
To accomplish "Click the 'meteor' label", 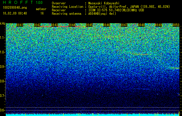I will pyautogui.click(x=41, y=9).
